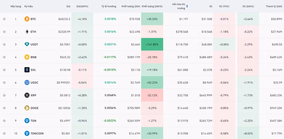Click the -20.18% volume change cell

click(152, 57)
